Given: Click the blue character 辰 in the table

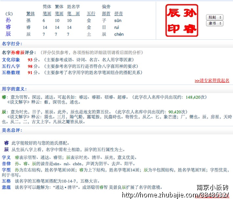Looking at the screenshot, I should pyautogui.click(x=8, y=34).
